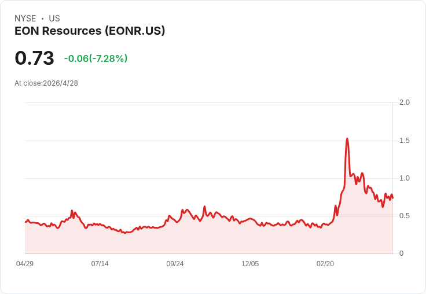
Task: Click the 07/14 date axis label
Action: (x=100, y=264)
